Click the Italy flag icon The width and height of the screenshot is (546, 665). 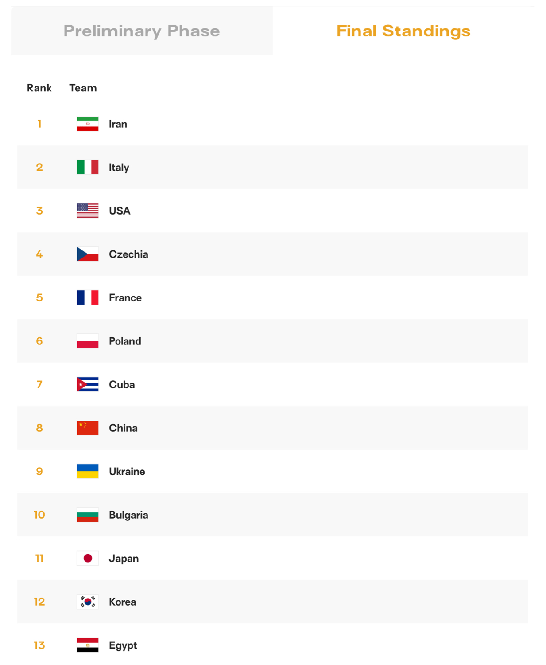coord(88,167)
